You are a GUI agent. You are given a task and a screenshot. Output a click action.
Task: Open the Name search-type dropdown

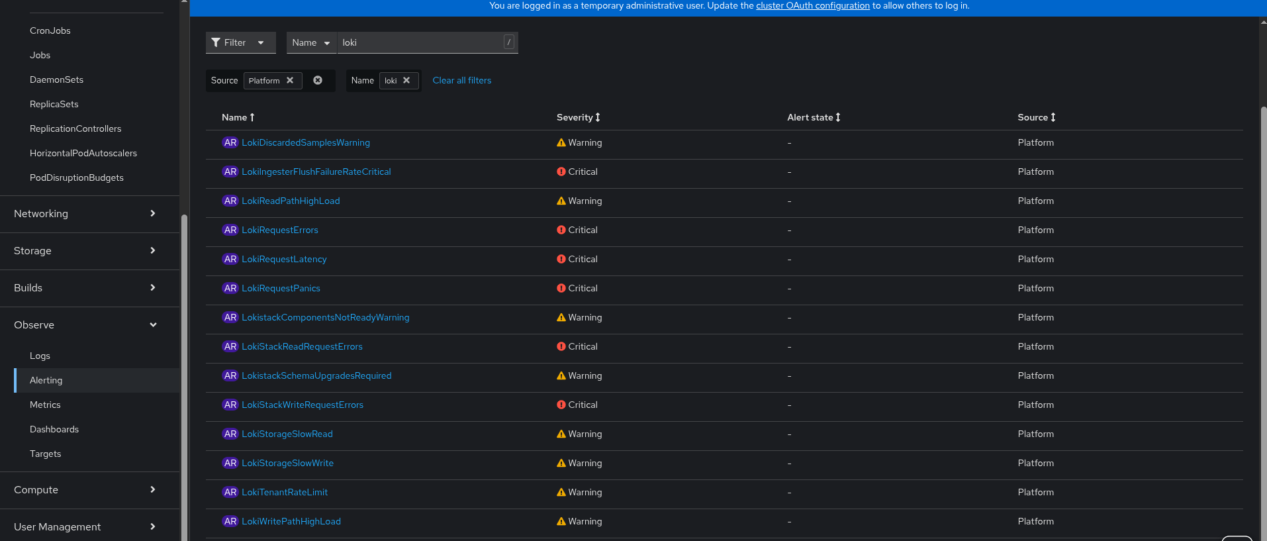coord(311,42)
